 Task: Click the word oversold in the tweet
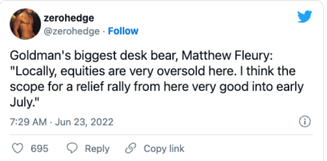180,71
